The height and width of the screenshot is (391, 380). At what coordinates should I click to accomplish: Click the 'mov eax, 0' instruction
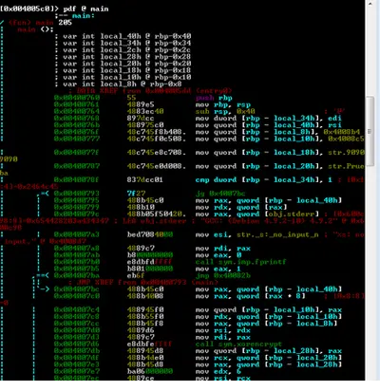218,255
